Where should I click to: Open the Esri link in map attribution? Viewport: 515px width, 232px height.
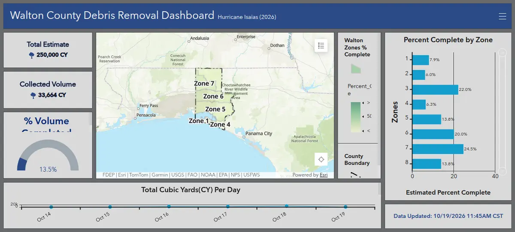coord(324,175)
